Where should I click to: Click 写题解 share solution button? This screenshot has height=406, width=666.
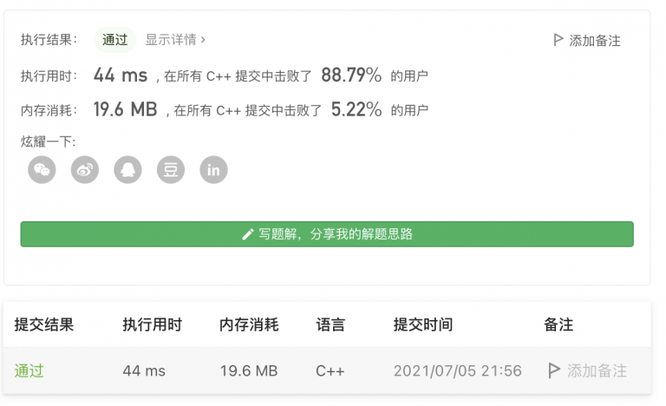click(x=327, y=234)
